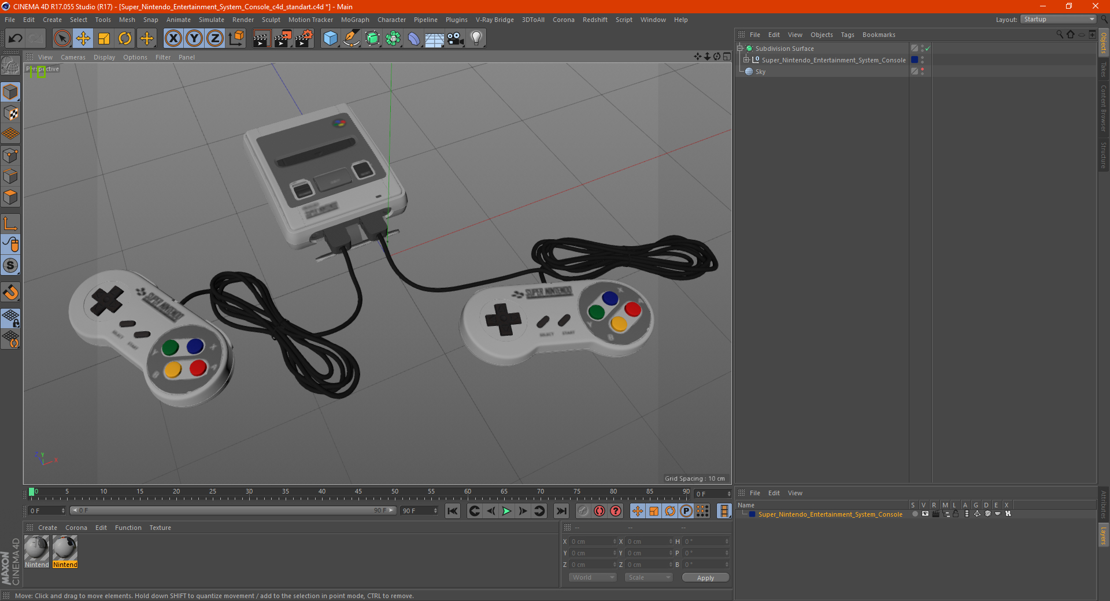This screenshot has height=601, width=1110.
Task: Toggle layer visibility eye for Super_Nintendo layer
Action: 925,514
